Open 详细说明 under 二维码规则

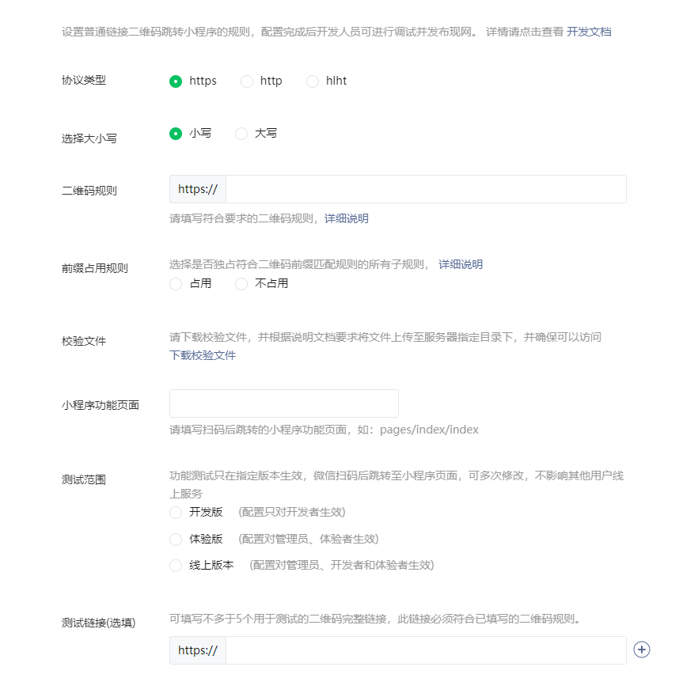point(347,218)
